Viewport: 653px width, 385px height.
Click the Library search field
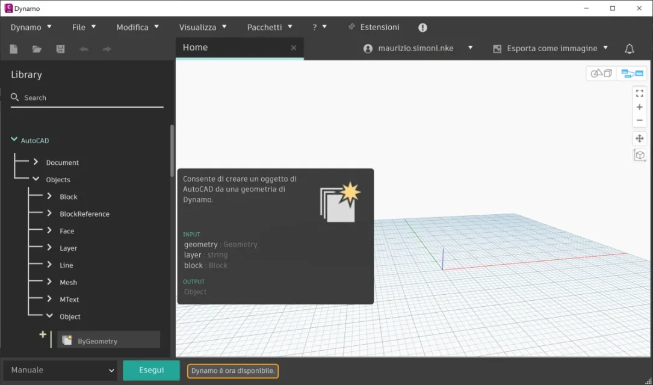pos(87,98)
